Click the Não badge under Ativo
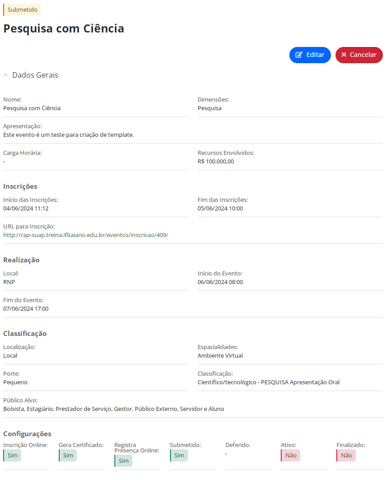Viewport: 387px width, 480px height. coord(291,455)
